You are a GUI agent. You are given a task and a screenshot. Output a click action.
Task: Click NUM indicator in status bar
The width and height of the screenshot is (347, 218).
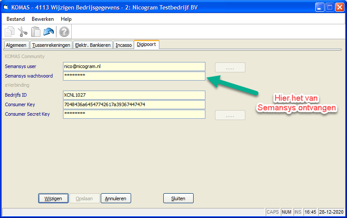pyautogui.click(x=287, y=212)
